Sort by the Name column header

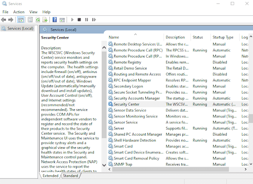136,37
